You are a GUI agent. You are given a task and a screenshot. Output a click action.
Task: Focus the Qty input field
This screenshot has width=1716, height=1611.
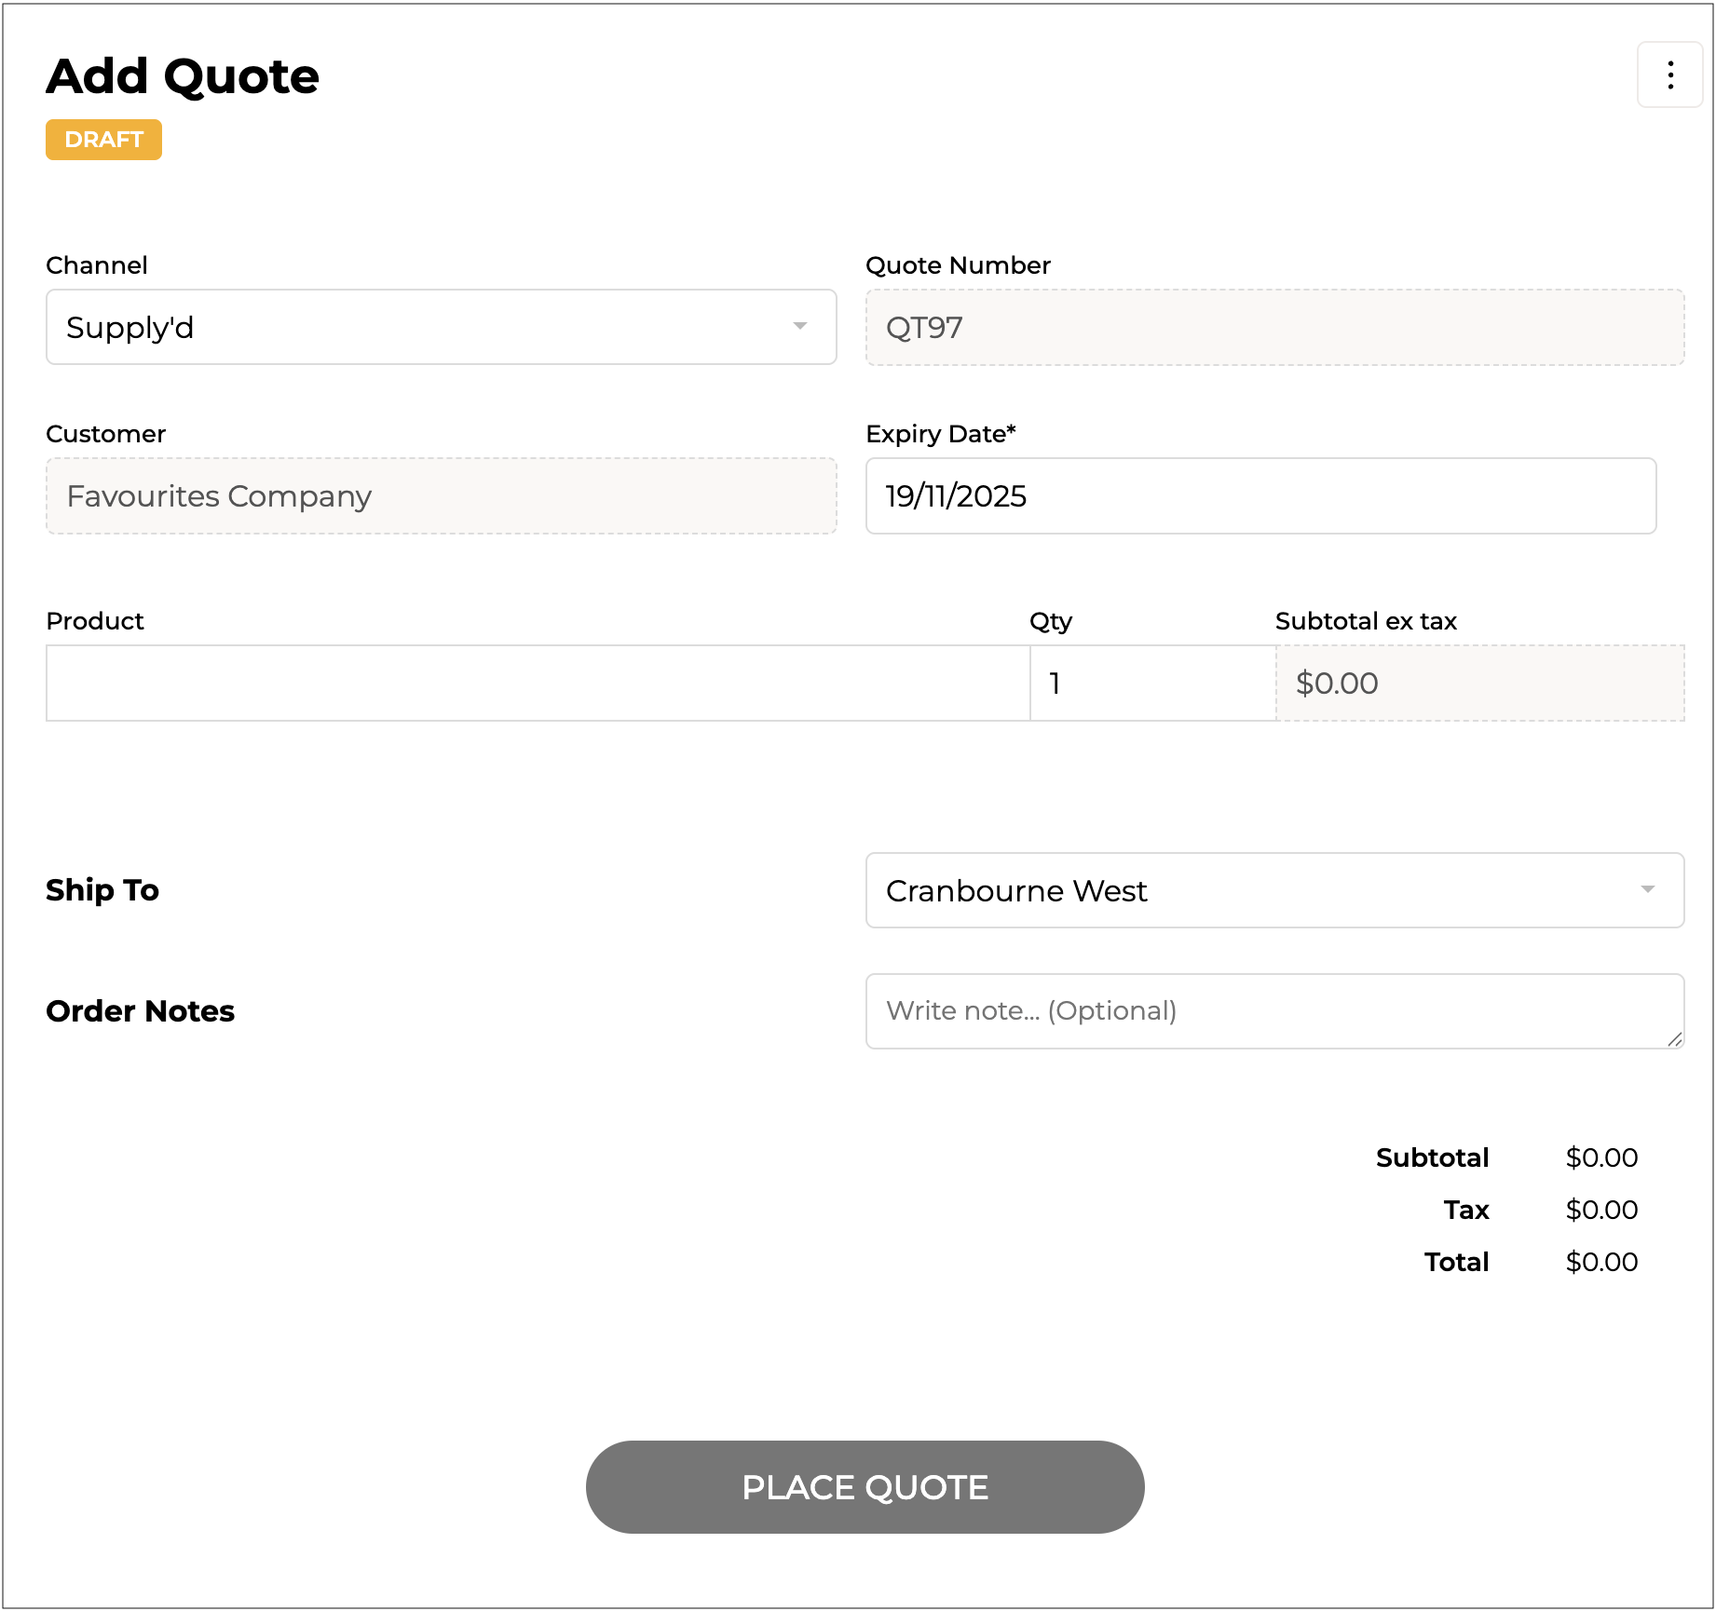click(x=1151, y=684)
